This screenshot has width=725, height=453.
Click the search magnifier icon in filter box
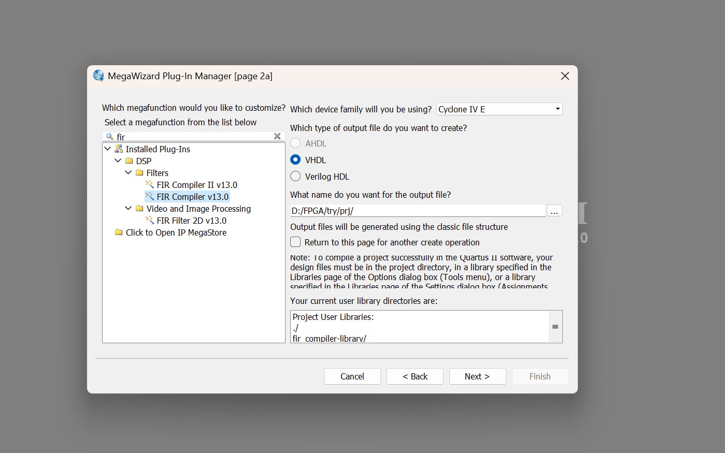pyautogui.click(x=109, y=137)
